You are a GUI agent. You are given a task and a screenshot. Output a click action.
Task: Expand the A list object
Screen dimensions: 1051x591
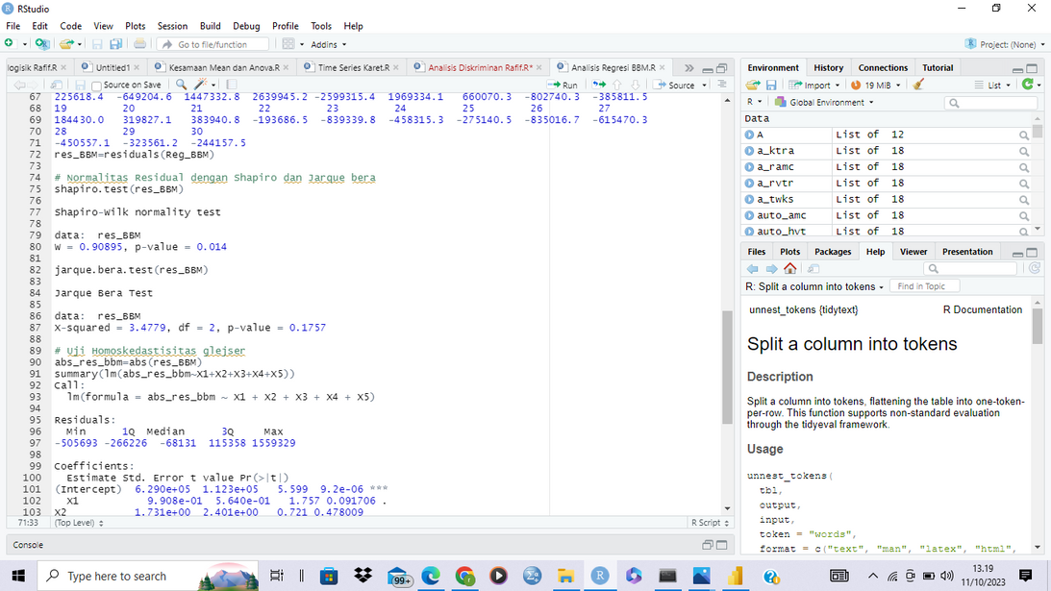pos(750,135)
